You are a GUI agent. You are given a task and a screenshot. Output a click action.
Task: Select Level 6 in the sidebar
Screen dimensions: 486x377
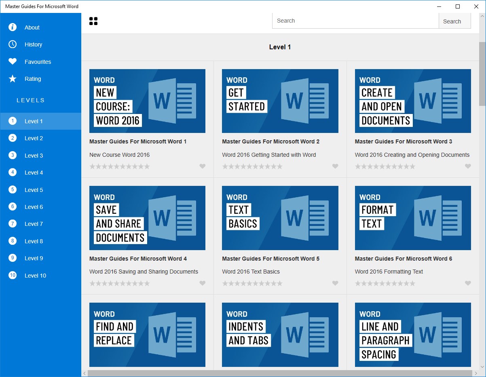click(40, 207)
